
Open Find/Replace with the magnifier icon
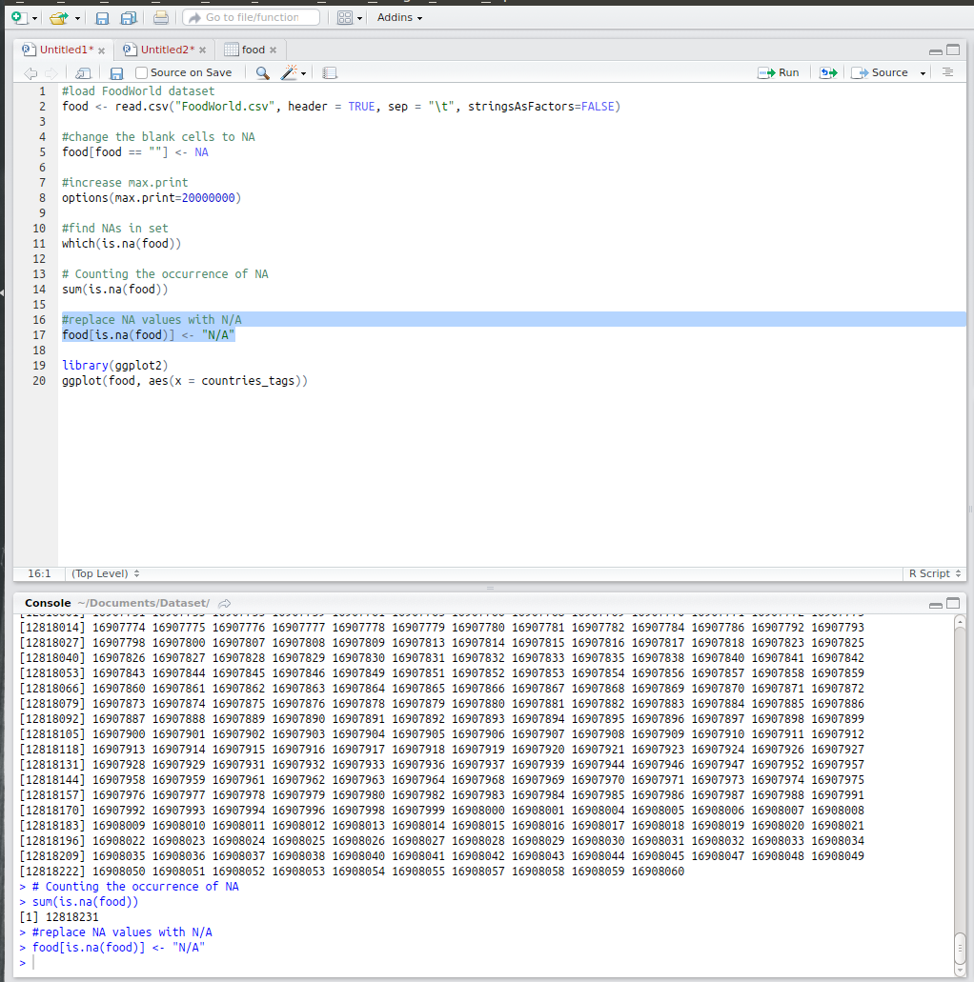[x=263, y=73]
